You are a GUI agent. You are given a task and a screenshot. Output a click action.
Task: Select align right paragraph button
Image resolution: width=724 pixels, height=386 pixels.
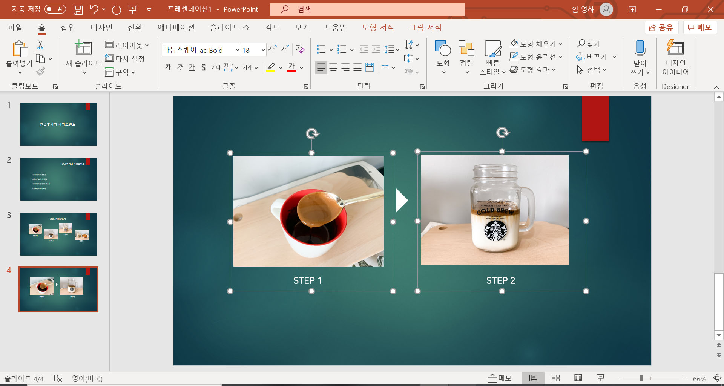[x=345, y=67]
